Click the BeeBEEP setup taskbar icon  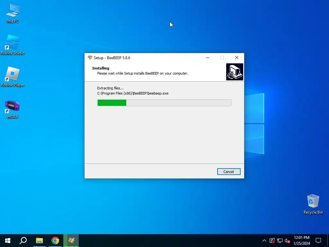pos(71,241)
